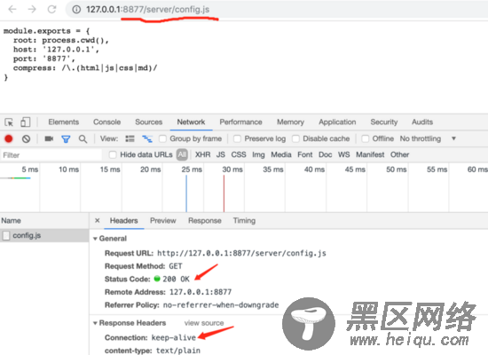Click the blue DOMContentLoaded timeline marker
Image resolution: width=488 pixels, height=355 pixels.
click(x=186, y=193)
